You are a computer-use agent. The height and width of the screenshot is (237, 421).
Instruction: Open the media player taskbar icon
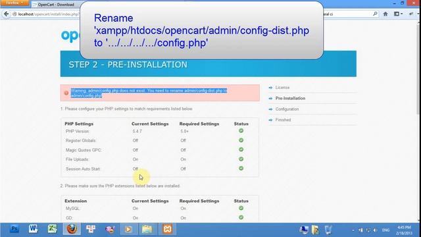click(x=128, y=229)
